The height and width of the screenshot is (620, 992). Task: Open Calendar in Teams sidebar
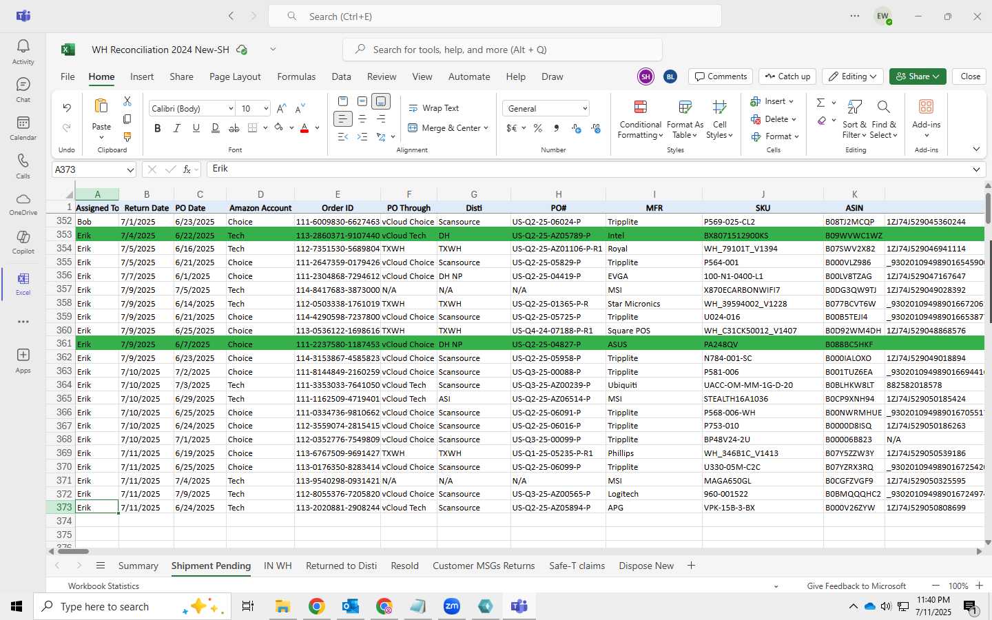pyautogui.click(x=23, y=128)
